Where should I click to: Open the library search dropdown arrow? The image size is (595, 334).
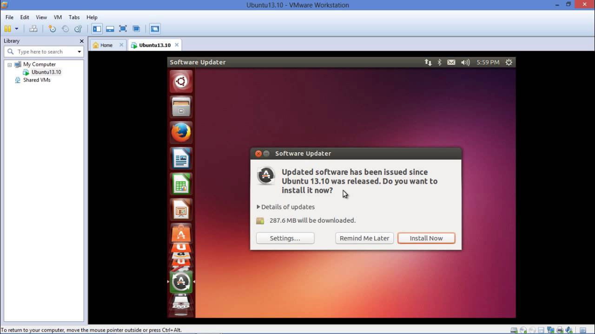(79, 51)
